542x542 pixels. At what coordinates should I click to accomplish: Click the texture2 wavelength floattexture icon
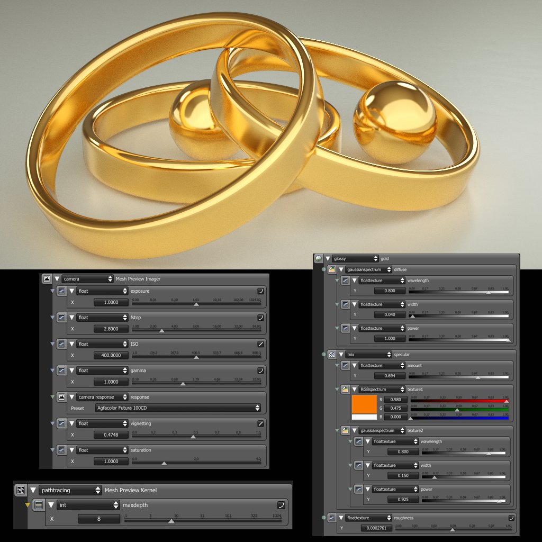tap(359, 442)
